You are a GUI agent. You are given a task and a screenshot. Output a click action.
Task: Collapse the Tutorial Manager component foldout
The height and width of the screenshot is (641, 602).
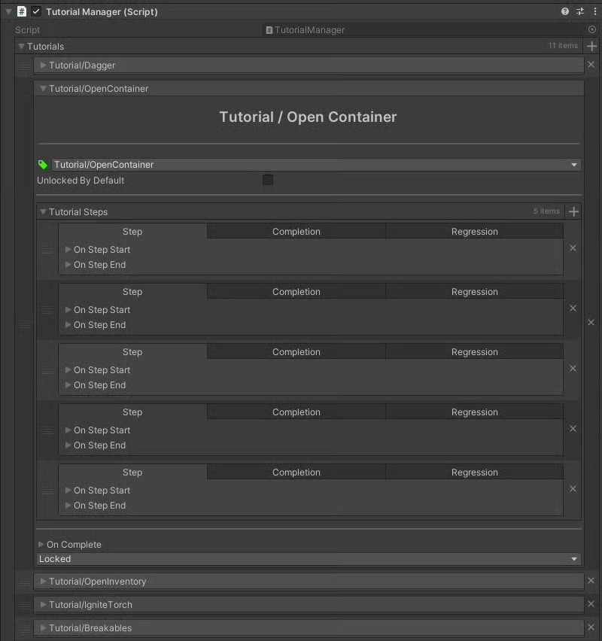coord(9,12)
